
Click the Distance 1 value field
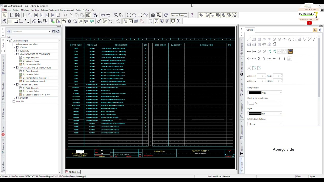262,76
